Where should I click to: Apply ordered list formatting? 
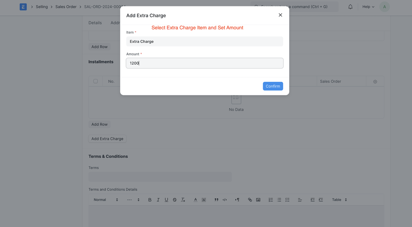coord(271,200)
